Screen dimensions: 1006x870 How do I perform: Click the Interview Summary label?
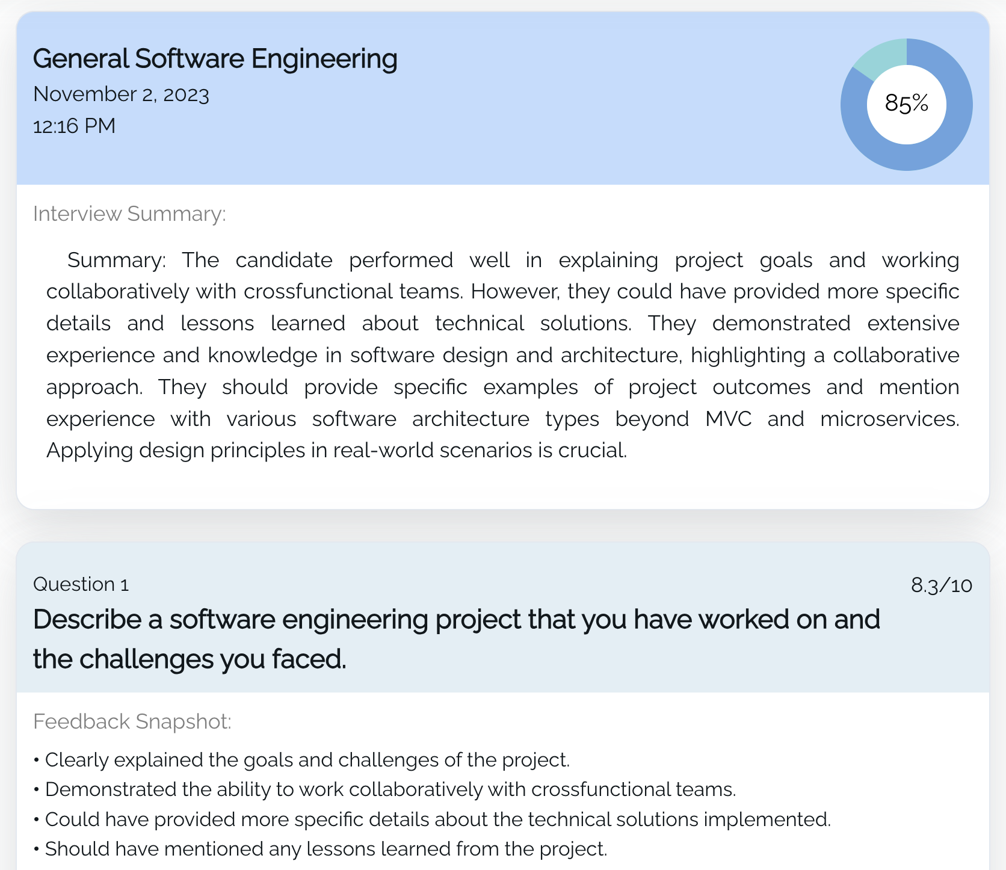[x=129, y=214]
